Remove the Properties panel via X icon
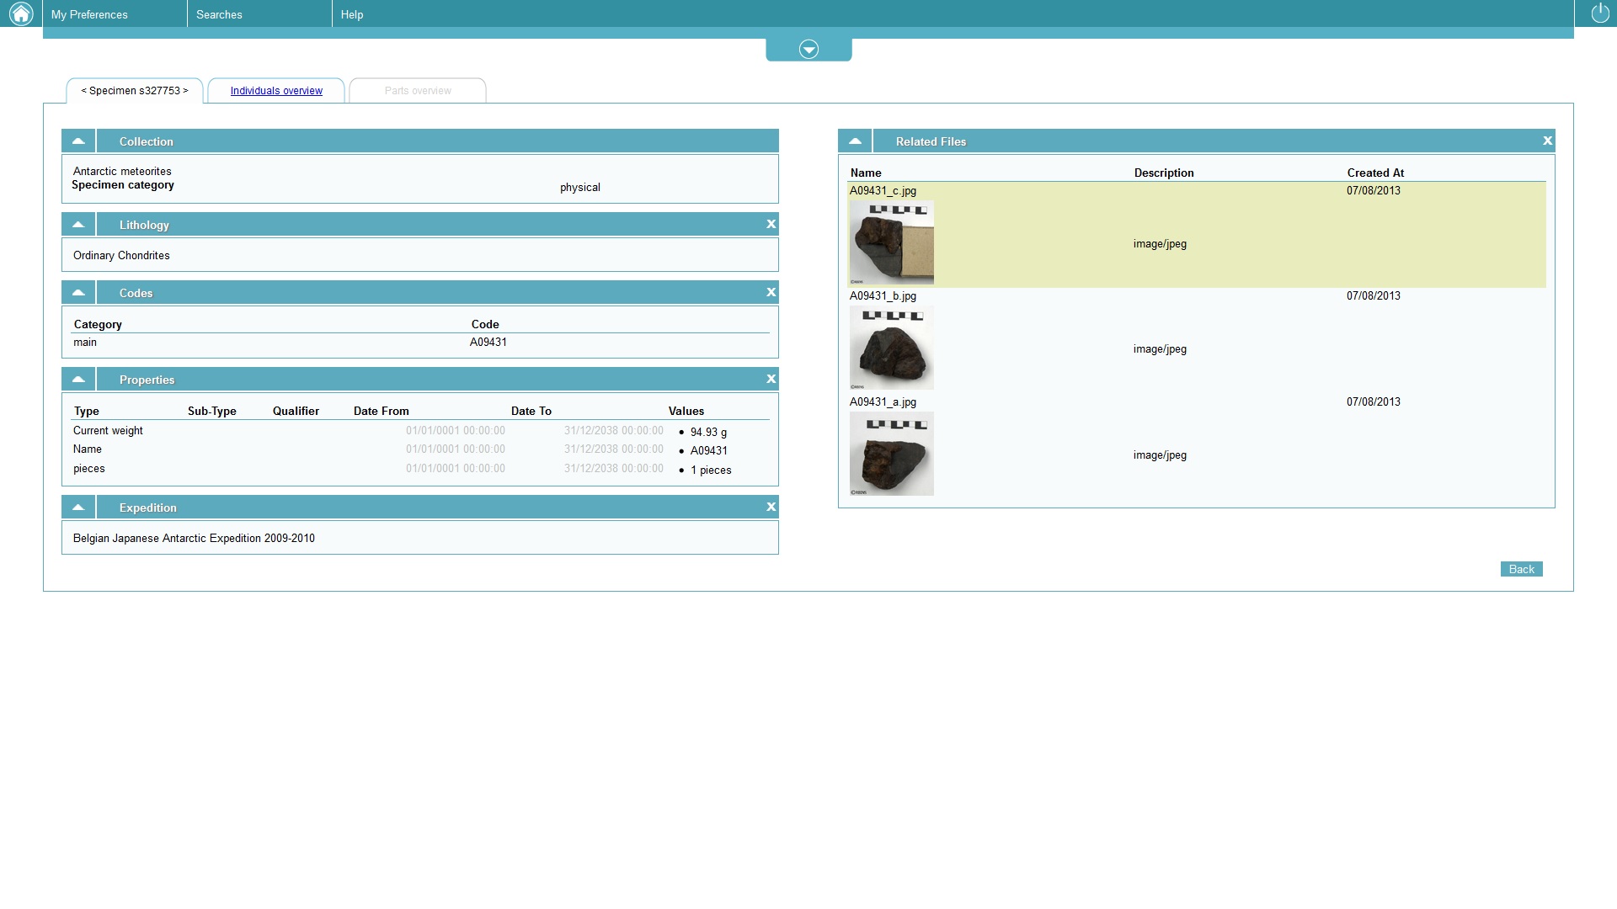 tap(771, 380)
